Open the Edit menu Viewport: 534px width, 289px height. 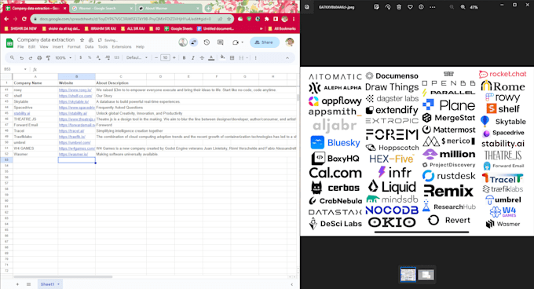[x=31, y=46]
